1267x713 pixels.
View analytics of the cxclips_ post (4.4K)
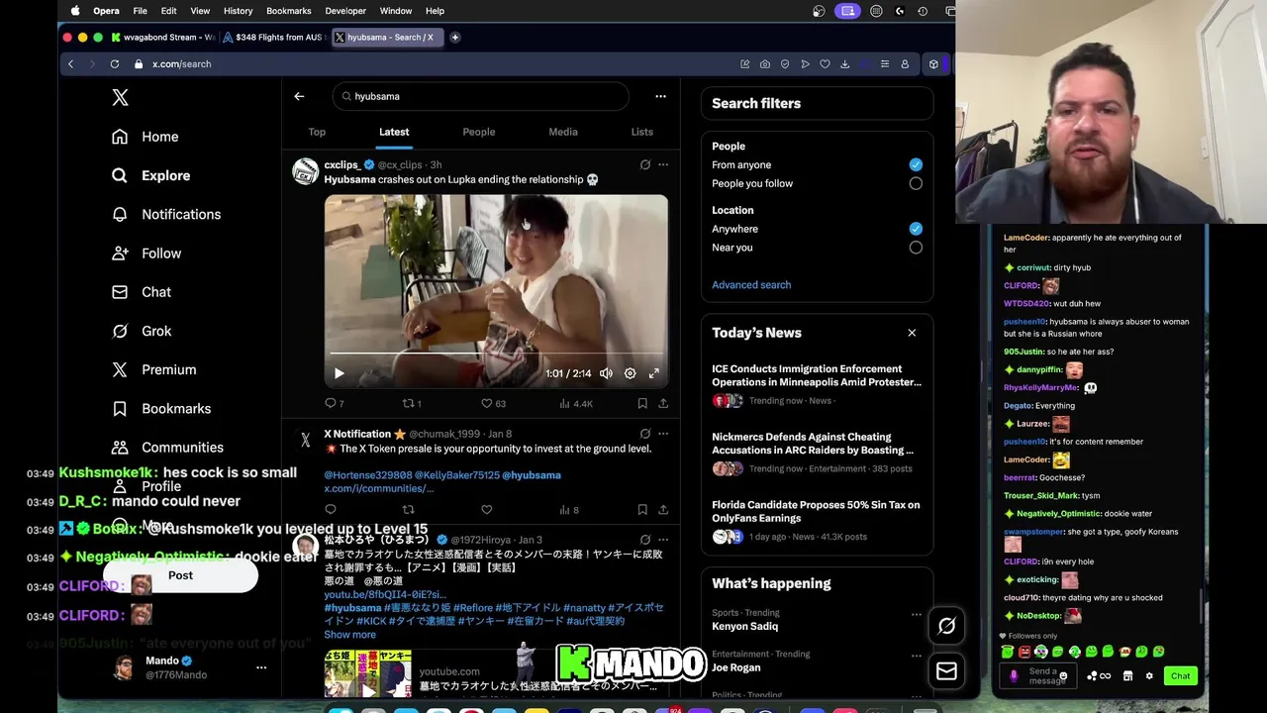575,403
